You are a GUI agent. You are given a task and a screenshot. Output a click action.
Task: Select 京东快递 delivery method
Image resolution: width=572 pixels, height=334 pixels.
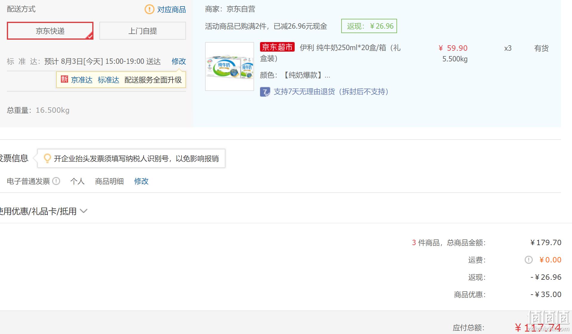point(50,31)
